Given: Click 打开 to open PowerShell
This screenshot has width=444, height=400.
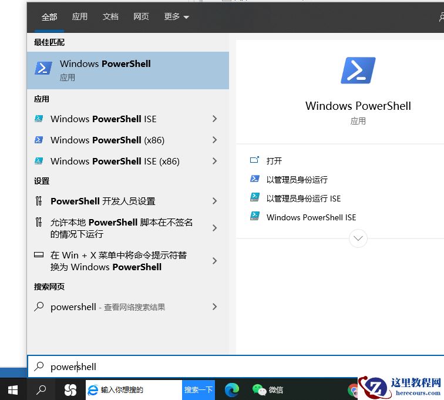Looking at the screenshot, I should pos(274,160).
